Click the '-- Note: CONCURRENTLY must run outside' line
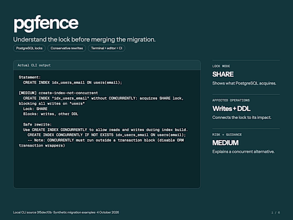This screenshot has width=293, height=220. 106,140
